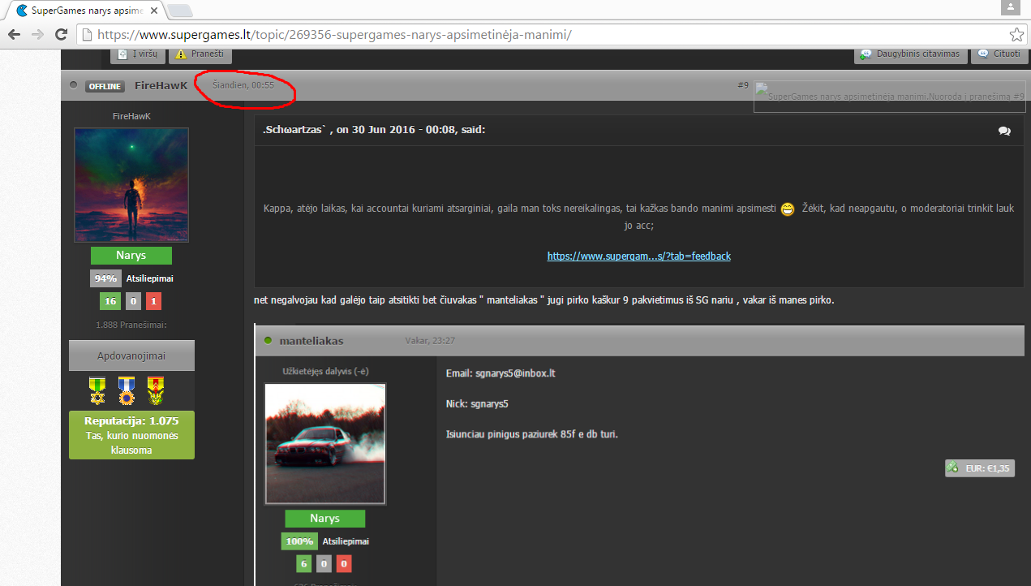Close the SuperGames browser tab
Viewport: 1031px width, 586px height.
(153, 11)
